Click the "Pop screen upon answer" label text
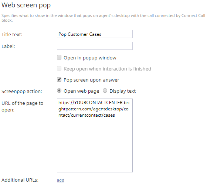Image resolution: width=207 pixels, height=189 pixels. (x=91, y=80)
